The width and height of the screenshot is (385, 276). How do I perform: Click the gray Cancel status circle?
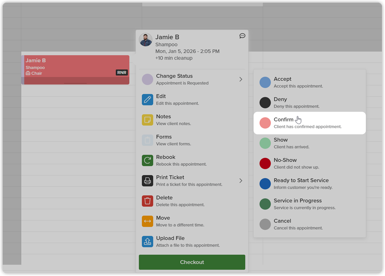point(265,224)
